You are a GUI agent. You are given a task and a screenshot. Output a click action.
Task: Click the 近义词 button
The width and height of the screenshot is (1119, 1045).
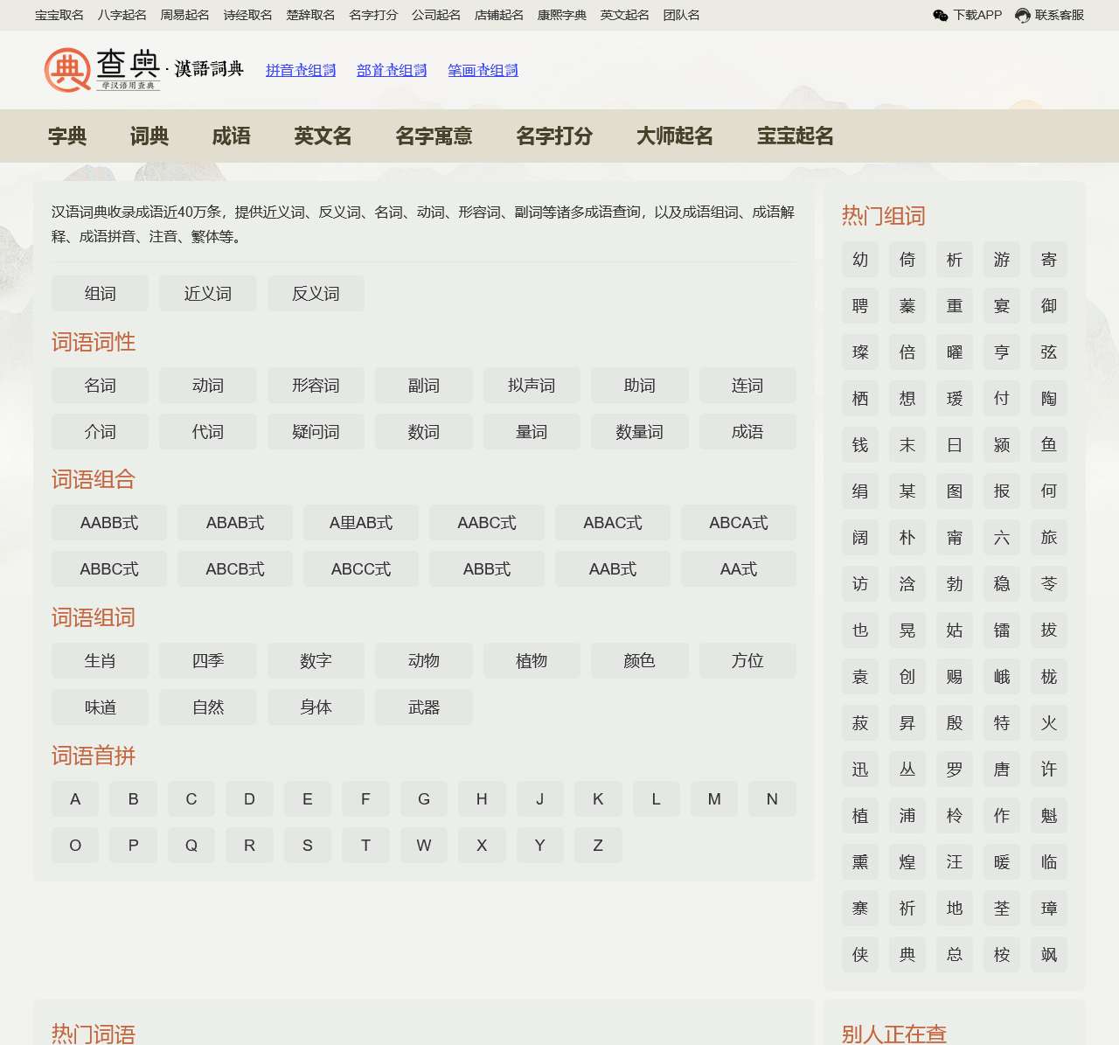(207, 294)
